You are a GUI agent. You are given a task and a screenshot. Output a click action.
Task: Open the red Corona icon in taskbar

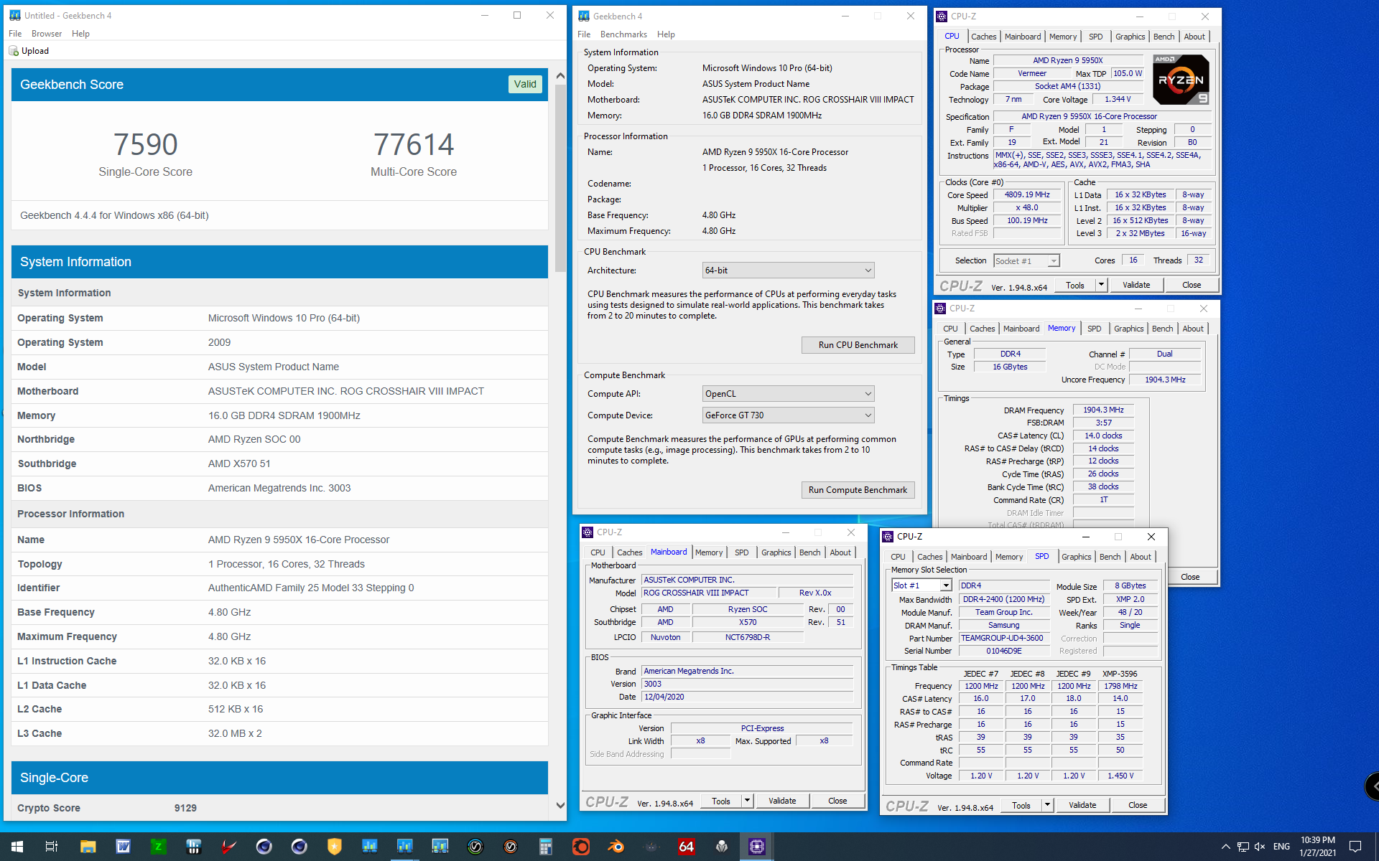point(581,847)
